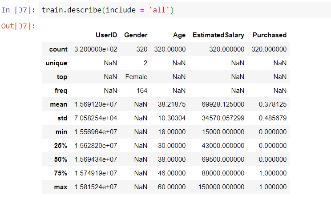This screenshot has height=199, width=331.
Task: Select the Gender column header
Action: click(x=136, y=35)
